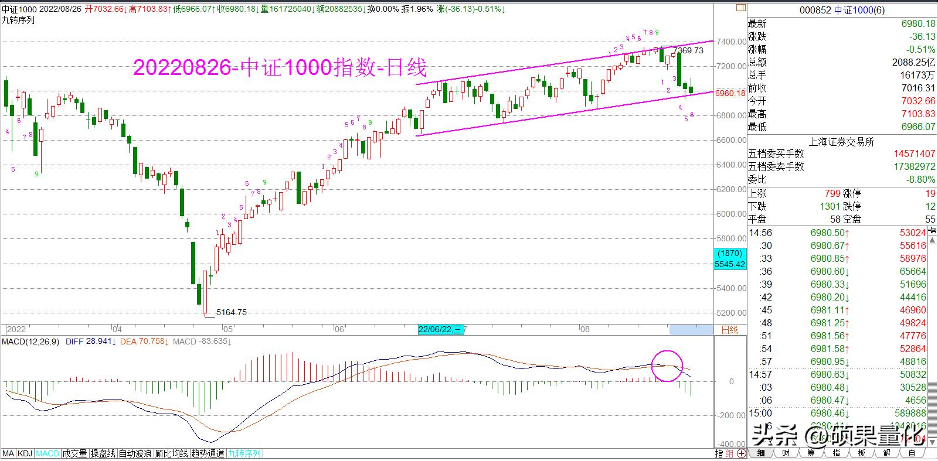Select the MA indicator tab
Screen dimensions: 938x461
point(8,454)
